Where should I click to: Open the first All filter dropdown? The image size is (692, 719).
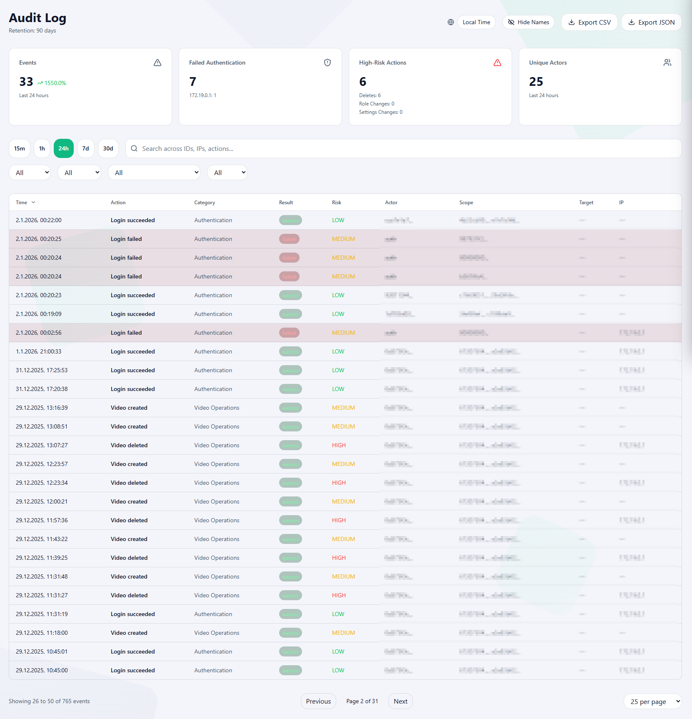click(x=30, y=172)
